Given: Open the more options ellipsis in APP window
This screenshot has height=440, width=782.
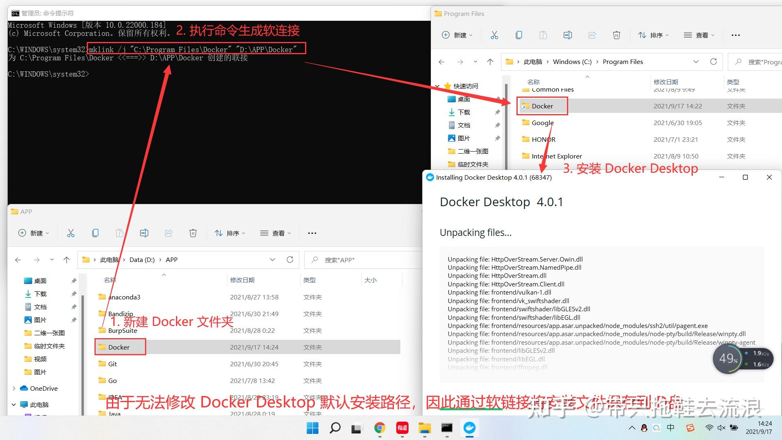Looking at the screenshot, I should pos(312,233).
